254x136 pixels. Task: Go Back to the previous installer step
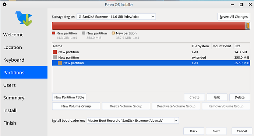(x=194, y=131)
